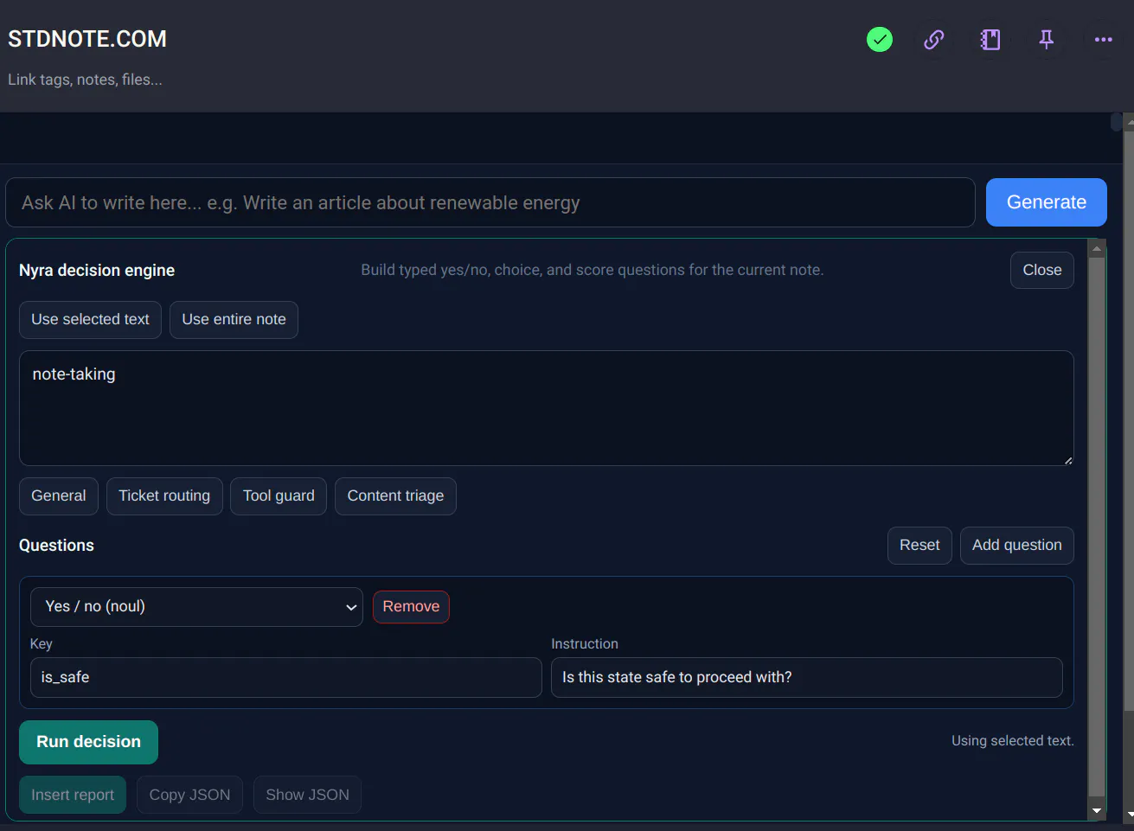Click Add question button
Screen dimensions: 1134x831
pos(1017,546)
